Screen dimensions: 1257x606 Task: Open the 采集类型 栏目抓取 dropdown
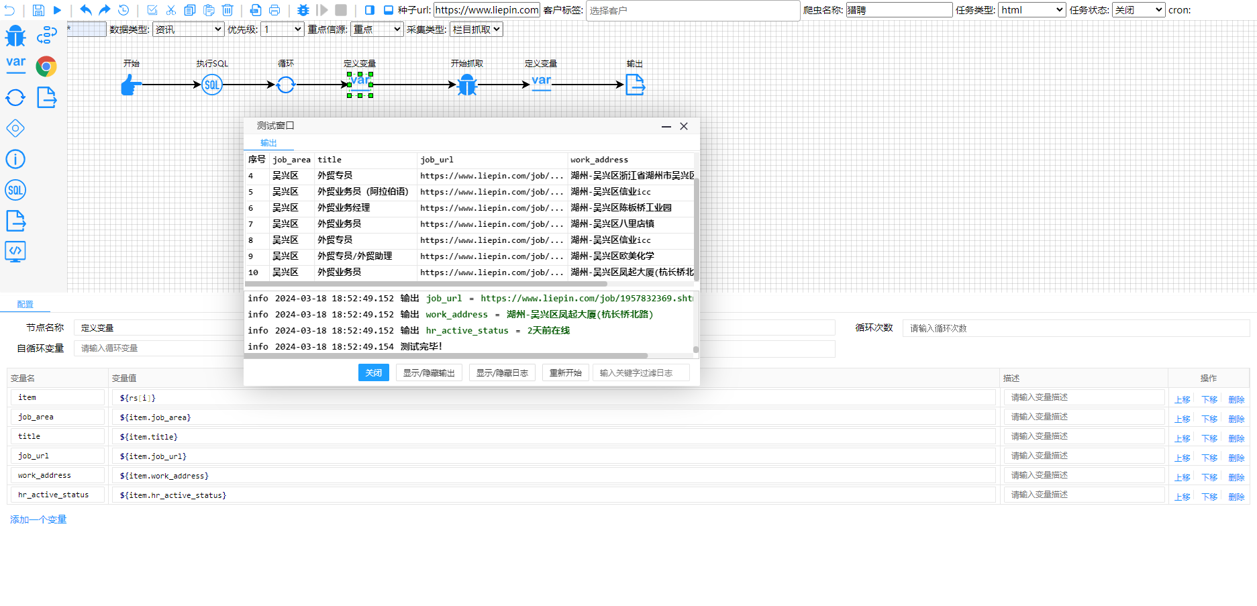click(476, 30)
